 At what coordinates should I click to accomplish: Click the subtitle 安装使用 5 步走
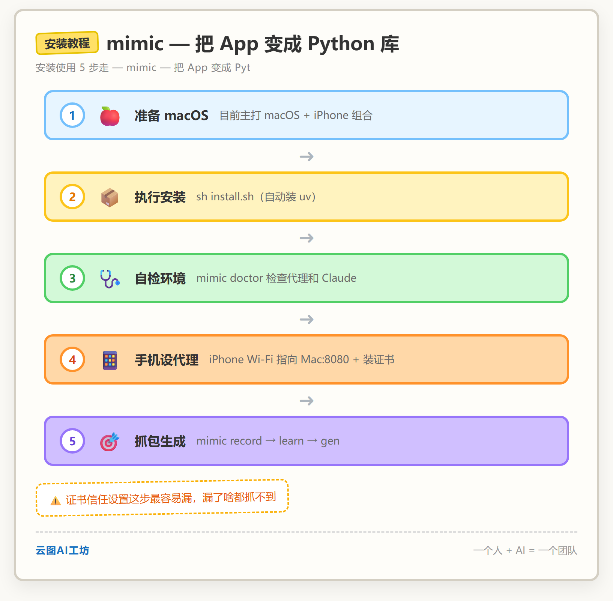coord(72,68)
